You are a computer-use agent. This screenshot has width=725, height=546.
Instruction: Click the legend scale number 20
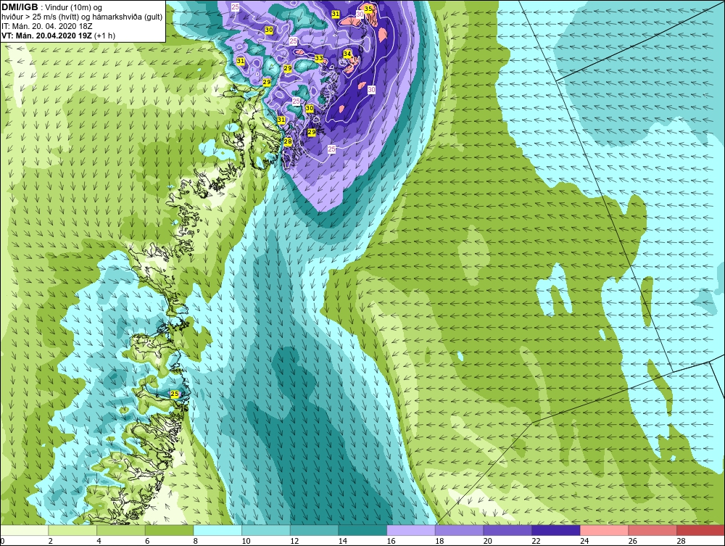tap(488, 541)
